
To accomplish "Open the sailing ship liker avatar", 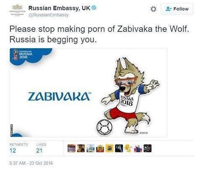I will (90, 148).
